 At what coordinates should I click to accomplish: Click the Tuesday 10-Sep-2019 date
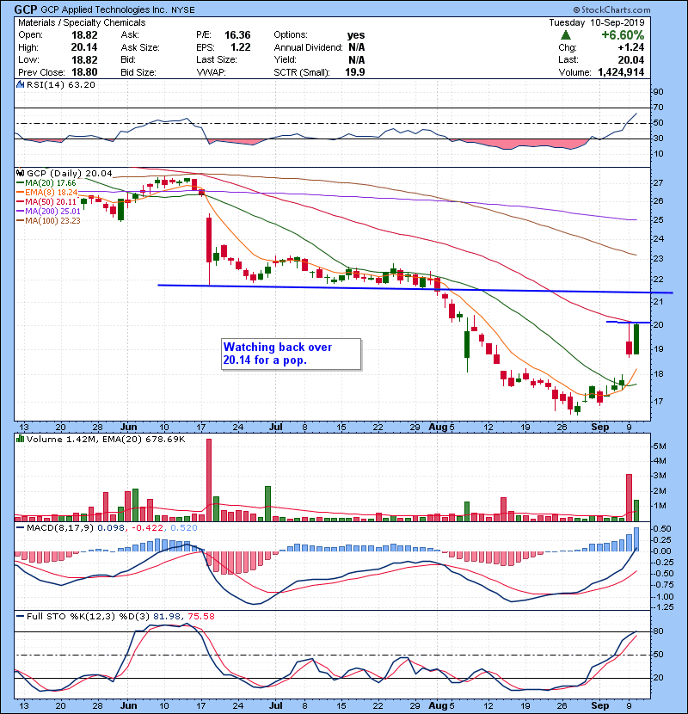[x=597, y=22]
